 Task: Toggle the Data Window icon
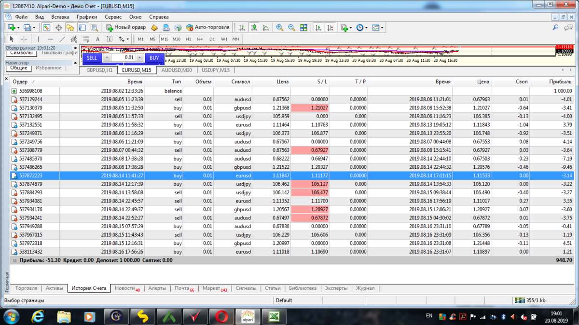click(59, 27)
